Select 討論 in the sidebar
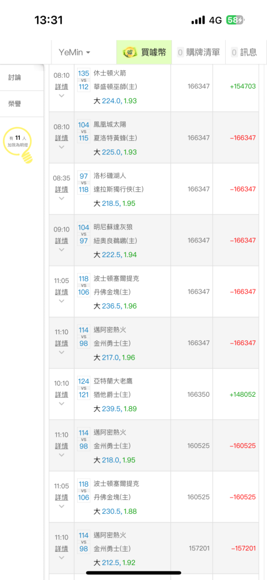Screen dimensions: 267x580 15,77
